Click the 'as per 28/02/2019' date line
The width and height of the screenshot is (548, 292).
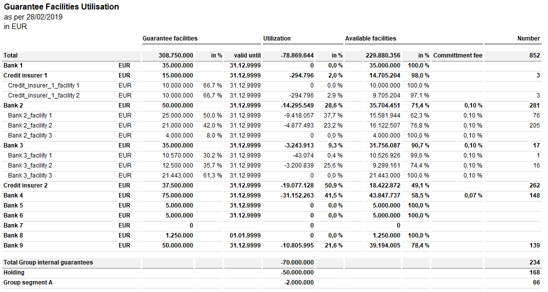(33, 17)
